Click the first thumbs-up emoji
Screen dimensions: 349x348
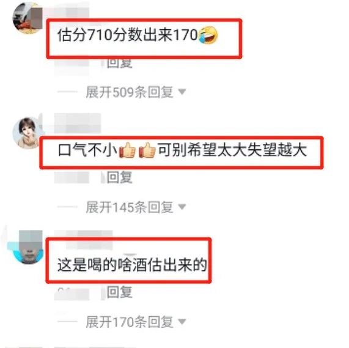tap(127, 150)
